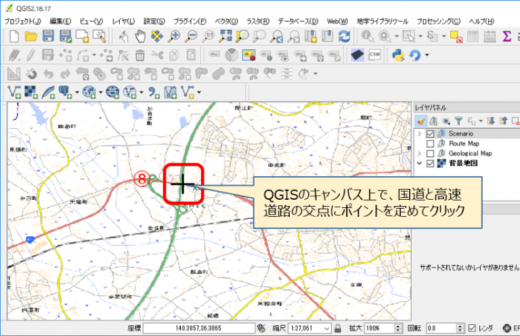Viewport: 520px width, 336px height.
Task: Click the Add WMS Layer globe icon
Action: pyautogui.click(x=112, y=92)
